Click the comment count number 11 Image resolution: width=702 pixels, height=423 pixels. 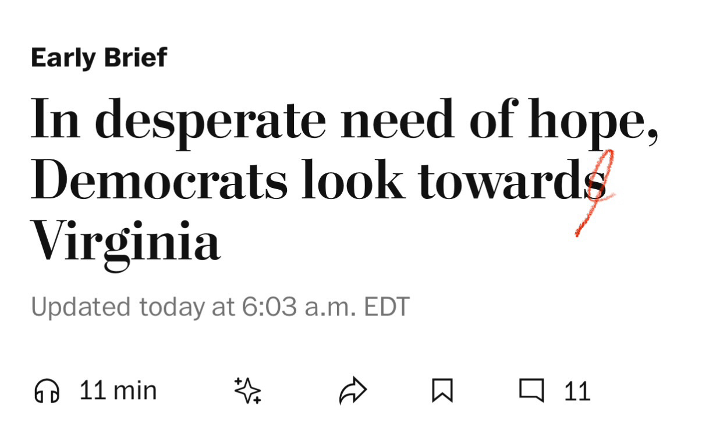coord(577,392)
